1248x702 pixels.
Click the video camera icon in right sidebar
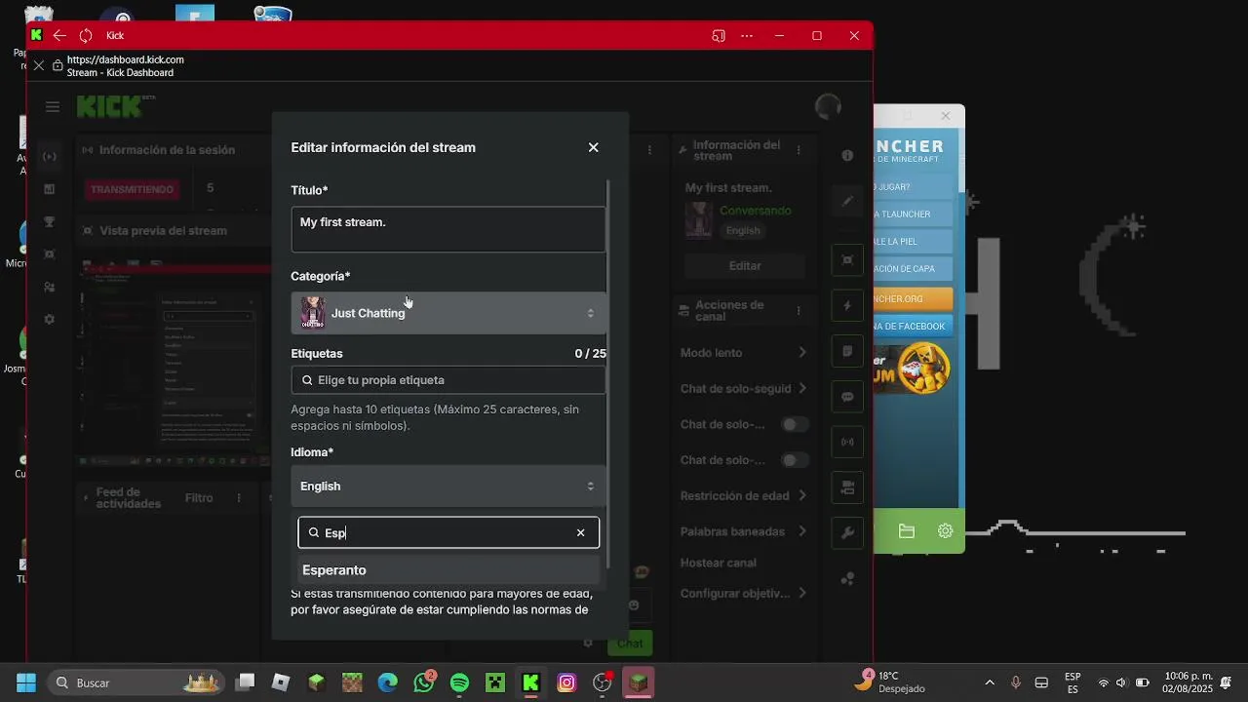[x=847, y=487]
